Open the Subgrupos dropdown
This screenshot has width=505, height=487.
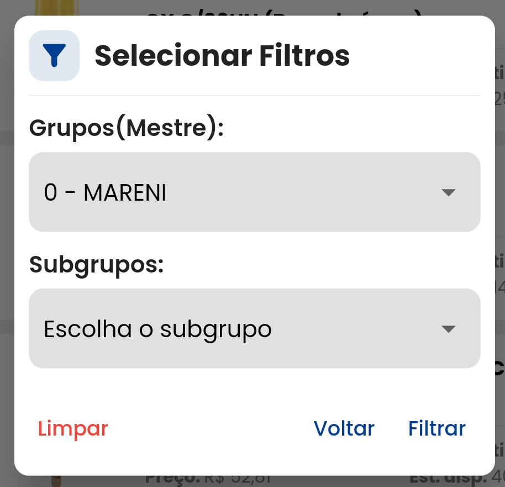point(254,329)
